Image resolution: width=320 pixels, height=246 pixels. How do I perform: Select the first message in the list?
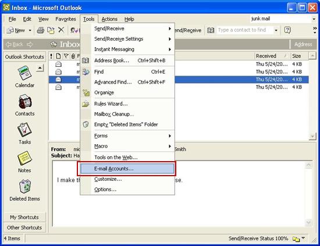tap(179, 64)
